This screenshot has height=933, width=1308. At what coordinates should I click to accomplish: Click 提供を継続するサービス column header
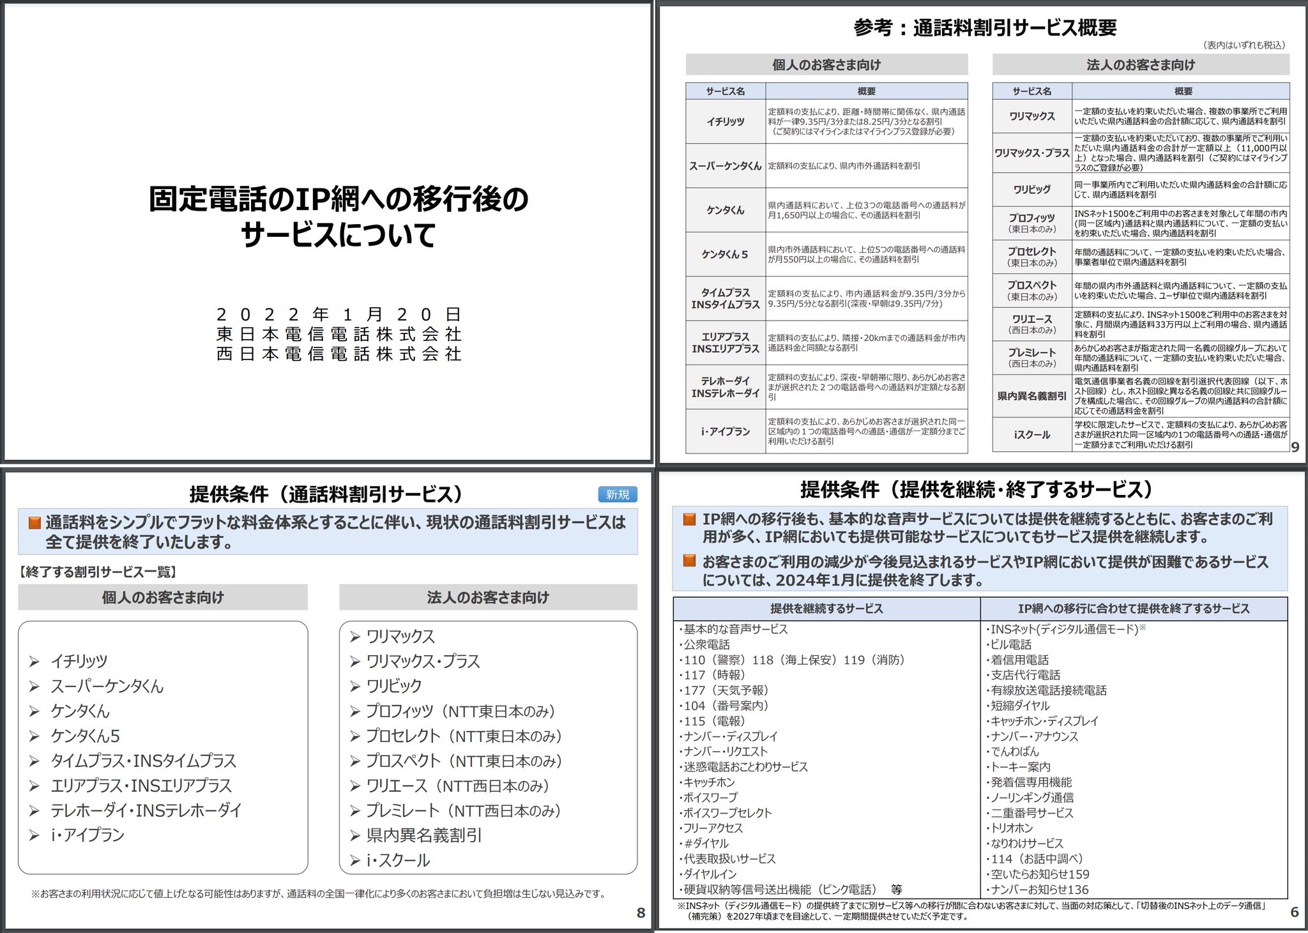(826, 609)
